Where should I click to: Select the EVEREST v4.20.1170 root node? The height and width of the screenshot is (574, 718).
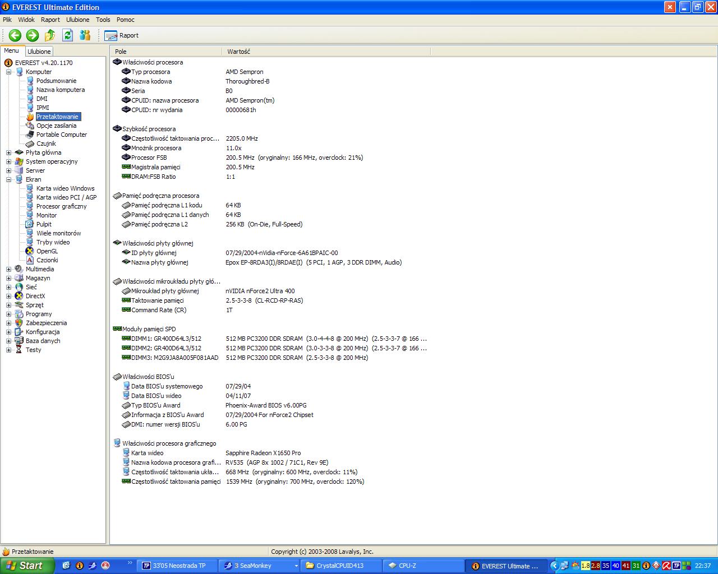44,63
